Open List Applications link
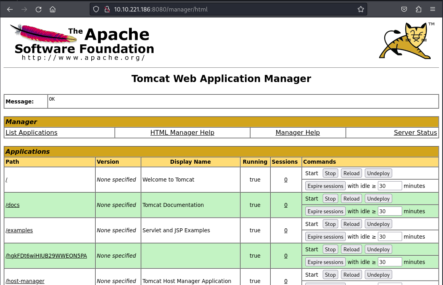 [31, 133]
